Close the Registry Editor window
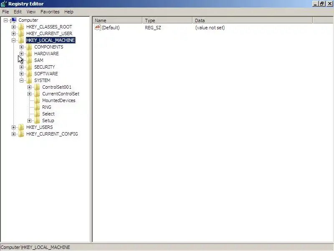Screen dimensions: 334x251 click(x=329, y=4)
